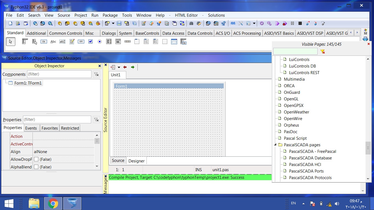Clear the palette page filter icon
The image size is (374, 210).
tap(323, 51)
